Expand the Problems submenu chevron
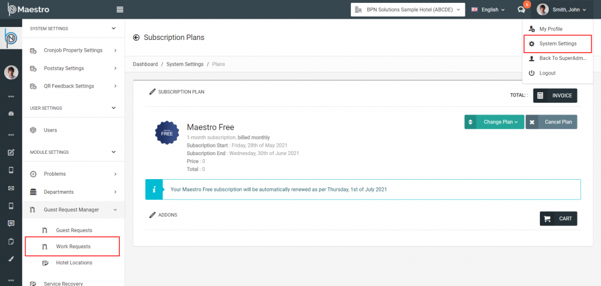The height and width of the screenshot is (286, 601). 116,174
